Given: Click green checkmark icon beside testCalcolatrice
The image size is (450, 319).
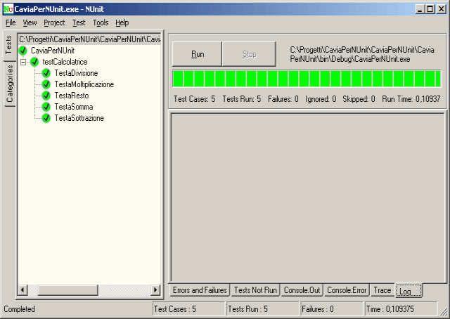Looking at the screenshot, I should click(34, 62).
